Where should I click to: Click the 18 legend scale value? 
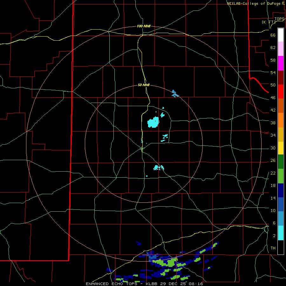273,186
